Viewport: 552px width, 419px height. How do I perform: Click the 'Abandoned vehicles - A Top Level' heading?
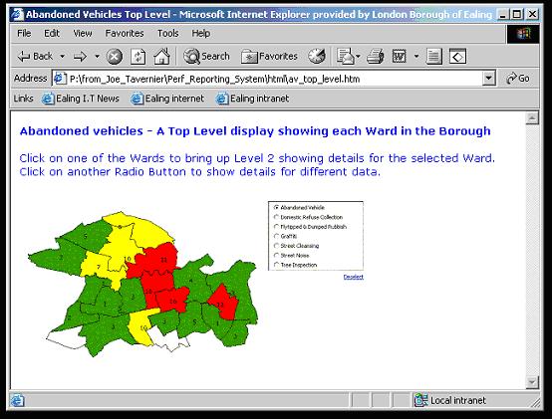click(x=255, y=130)
